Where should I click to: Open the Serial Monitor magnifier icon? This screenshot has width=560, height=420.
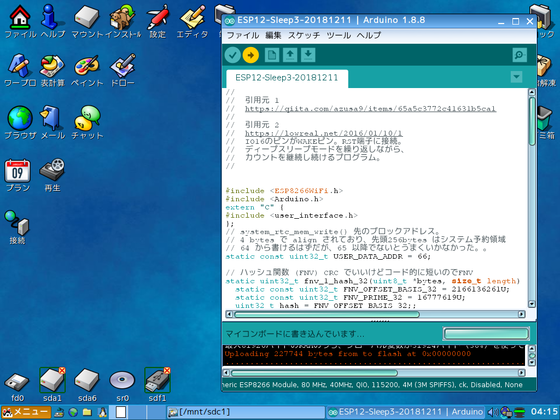520,55
